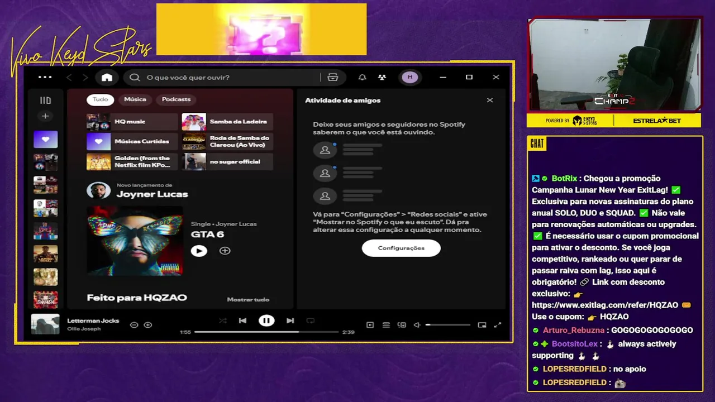Open the miniplayer
The height and width of the screenshot is (402, 715).
pos(482,324)
